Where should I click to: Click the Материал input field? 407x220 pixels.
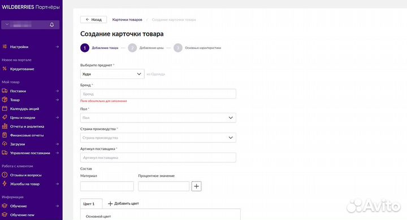(x=107, y=186)
